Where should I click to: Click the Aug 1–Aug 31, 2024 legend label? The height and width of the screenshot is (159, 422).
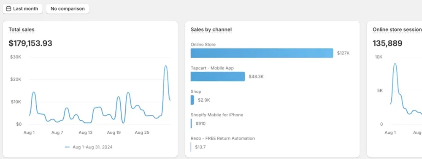tap(92, 147)
